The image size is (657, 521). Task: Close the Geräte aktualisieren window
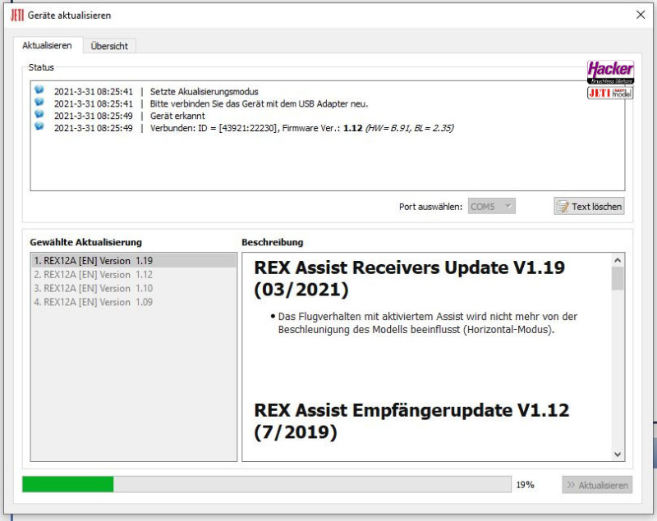pyautogui.click(x=641, y=15)
